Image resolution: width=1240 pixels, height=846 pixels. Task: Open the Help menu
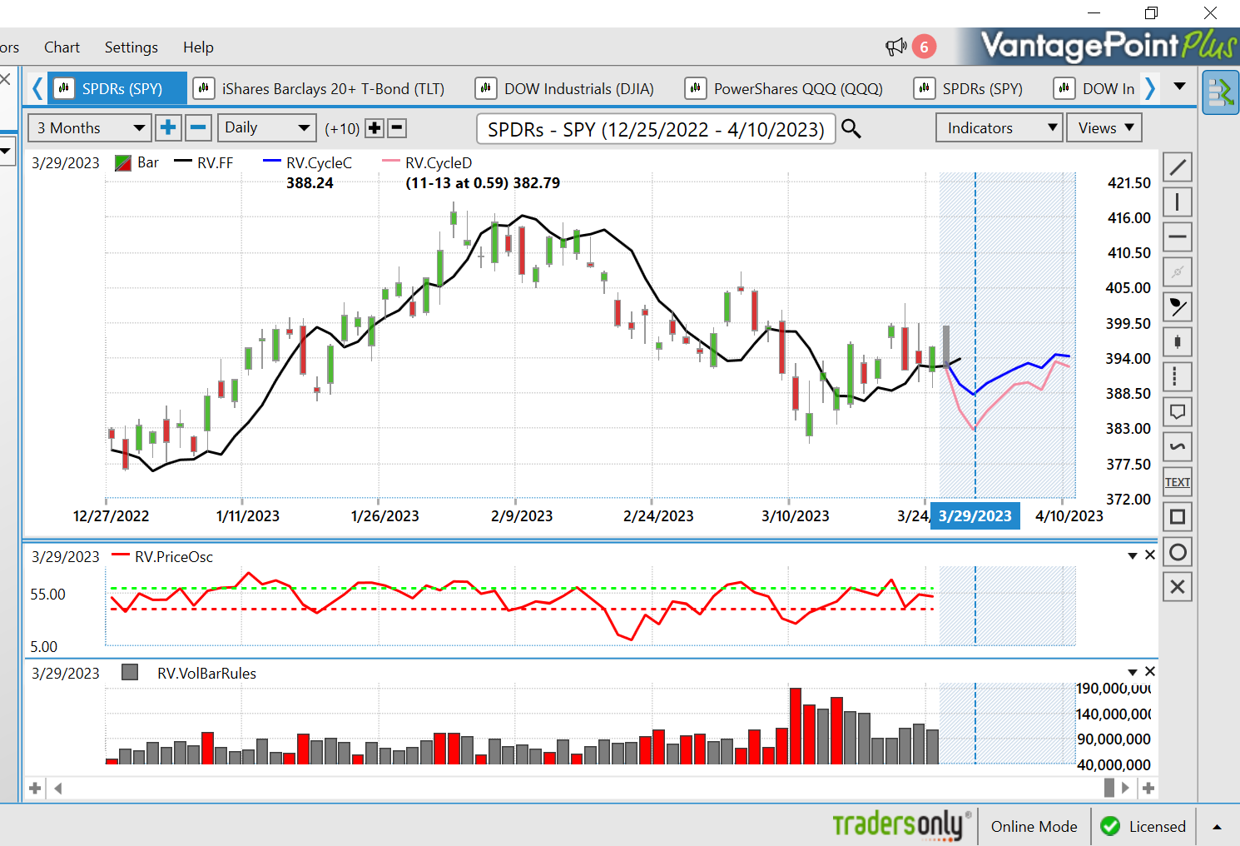198,47
